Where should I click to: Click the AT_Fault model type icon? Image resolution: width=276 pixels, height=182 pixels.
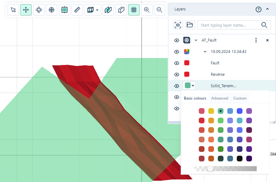click(186, 40)
